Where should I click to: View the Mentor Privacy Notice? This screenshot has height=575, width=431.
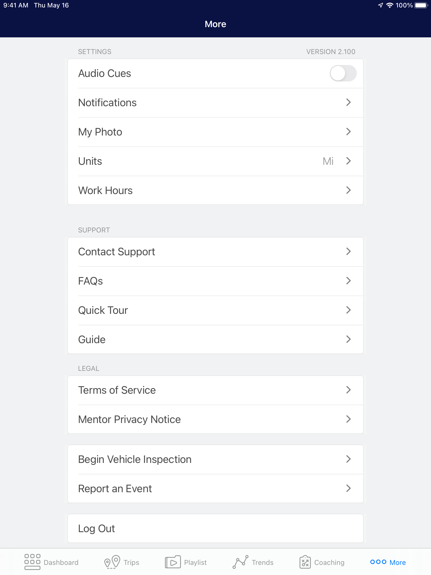[x=215, y=419]
